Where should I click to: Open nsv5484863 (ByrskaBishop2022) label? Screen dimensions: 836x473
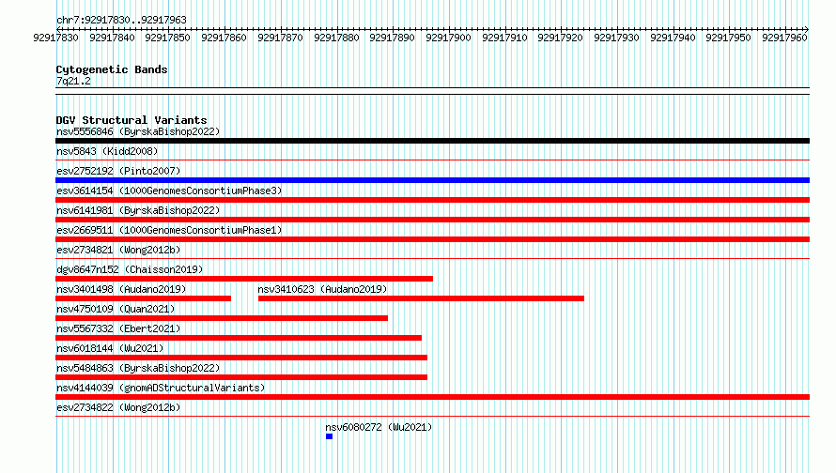[x=138, y=368]
